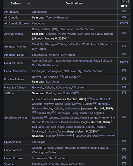Viewport: 133px width, 166px height.
Task: Open Burbank destination link
Action: click(x=105, y=99)
